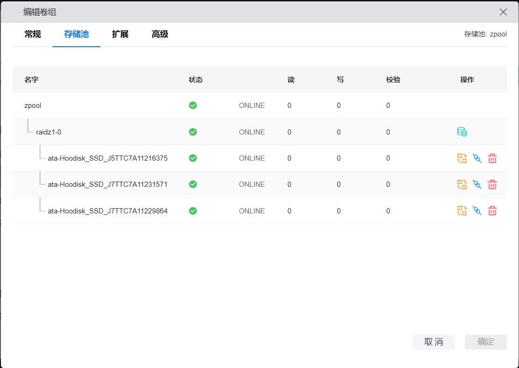This screenshot has height=368, width=519.
Task: Close the 编辑卷组 dialog
Action: pos(503,12)
